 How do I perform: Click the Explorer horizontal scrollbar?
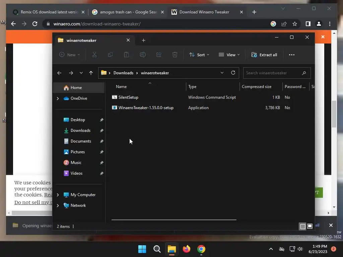(x=174, y=220)
